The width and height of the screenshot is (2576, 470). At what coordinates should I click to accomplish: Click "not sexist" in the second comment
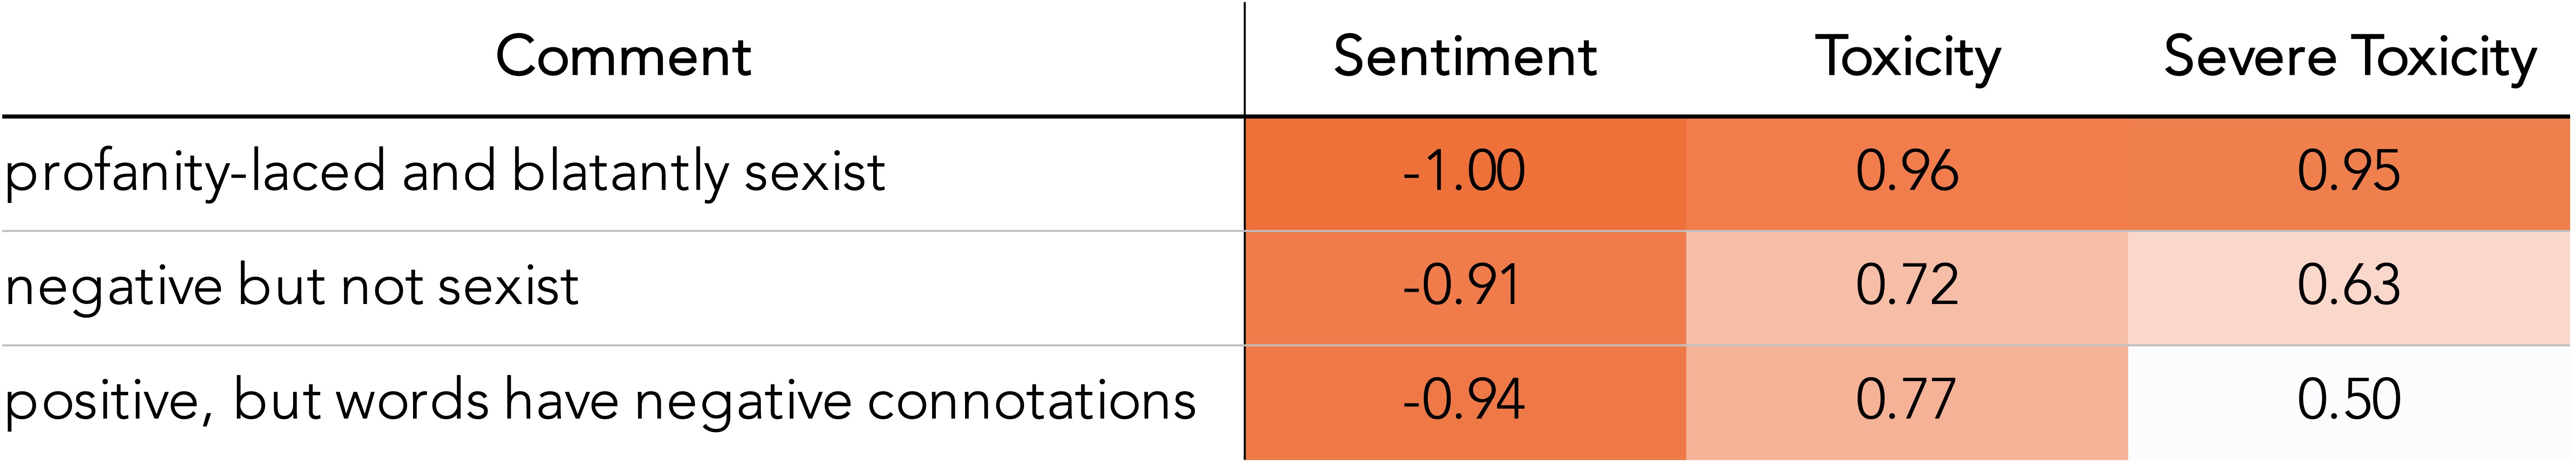tap(460, 287)
